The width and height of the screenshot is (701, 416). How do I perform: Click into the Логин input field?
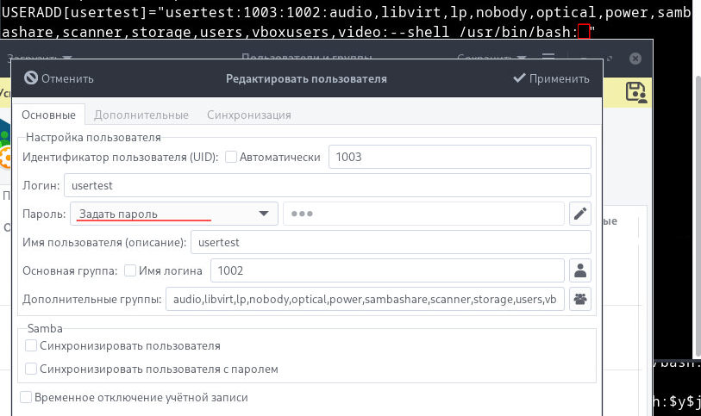tap(327, 185)
